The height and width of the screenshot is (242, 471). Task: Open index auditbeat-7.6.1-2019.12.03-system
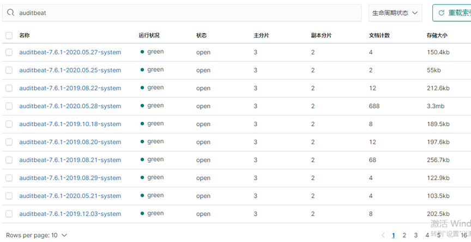point(70,214)
